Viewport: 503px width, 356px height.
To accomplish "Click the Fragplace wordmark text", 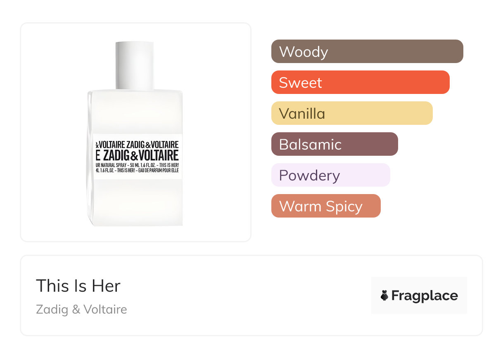I will (x=424, y=295).
